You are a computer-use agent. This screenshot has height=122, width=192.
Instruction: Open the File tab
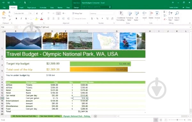pyautogui.click(x=4, y=8)
